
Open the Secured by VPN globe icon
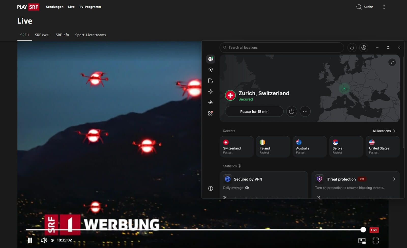(x=228, y=179)
